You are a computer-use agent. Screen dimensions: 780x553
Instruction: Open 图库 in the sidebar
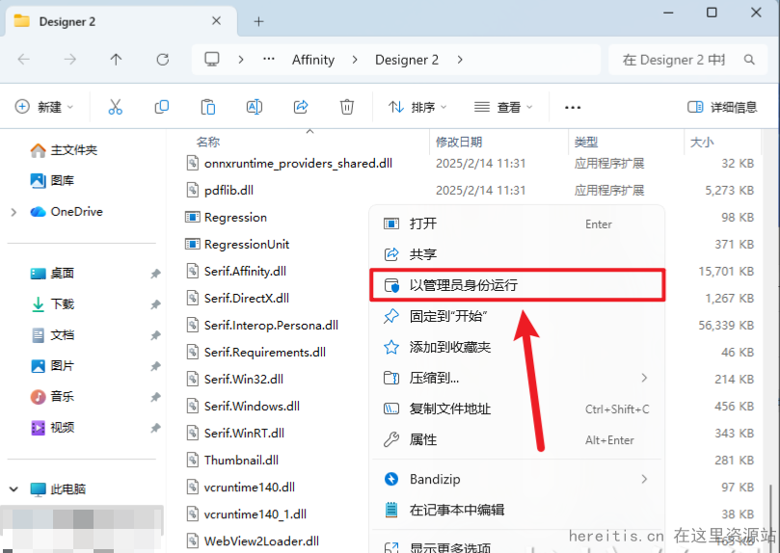pos(52,181)
